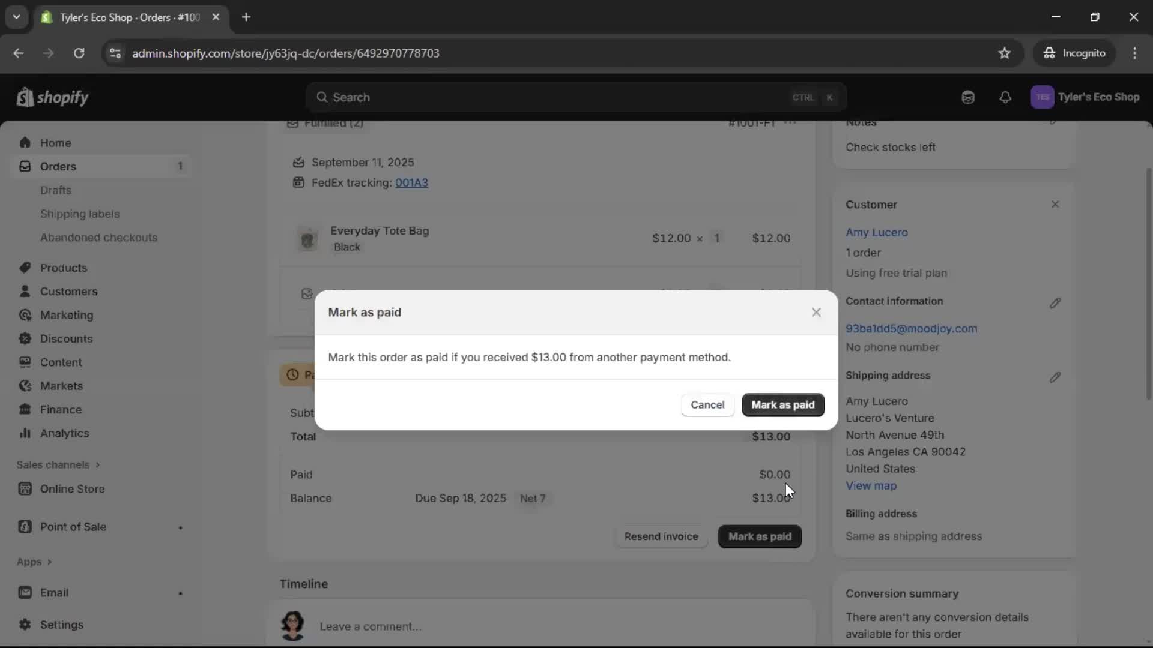Click the Markets globe icon

25,386
